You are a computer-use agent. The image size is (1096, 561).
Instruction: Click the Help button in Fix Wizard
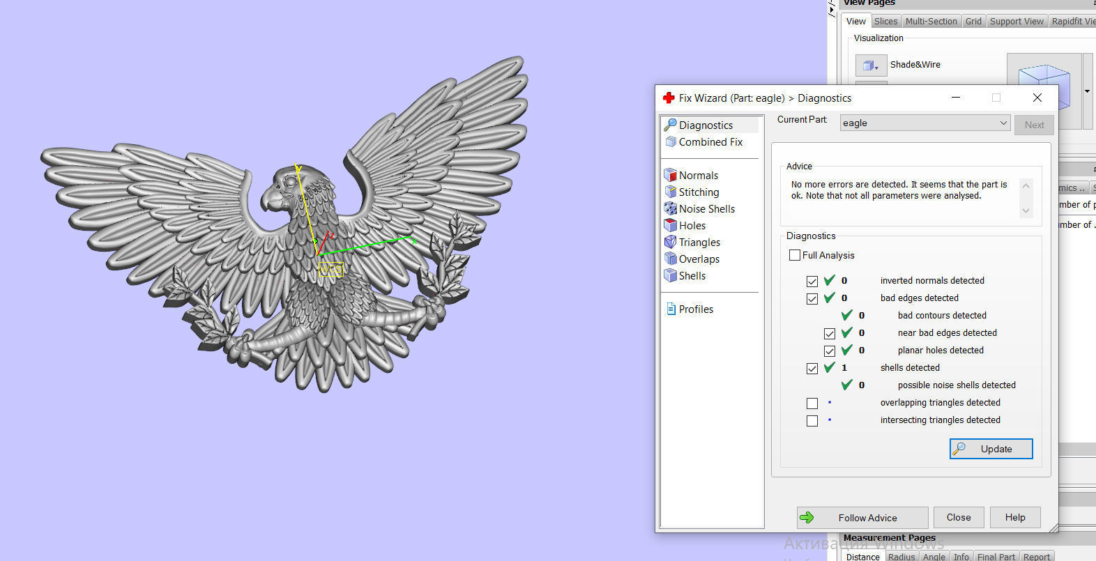pyautogui.click(x=1015, y=517)
